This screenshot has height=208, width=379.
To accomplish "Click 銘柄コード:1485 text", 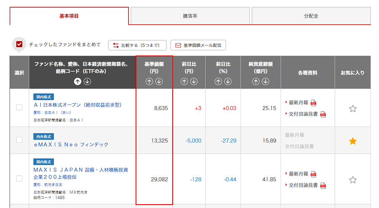I will pyautogui.click(x=49, y=197).
